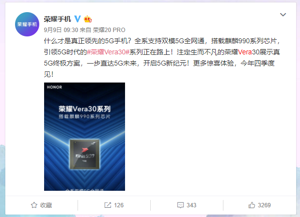Click the Kirin 990 chip in poster

[x=85, y=154]
